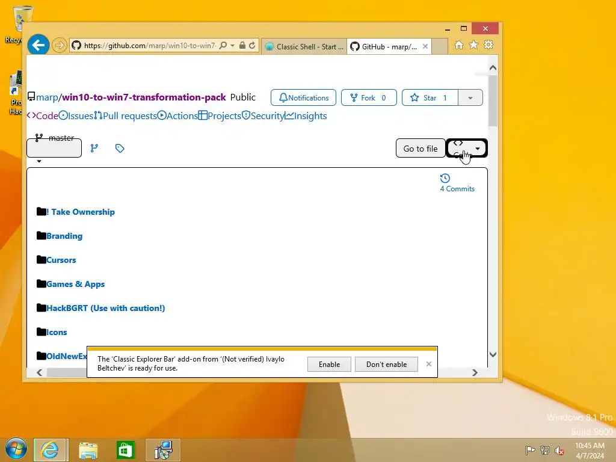
Task: Open the address bar autocomplete dropdown arrow
Action: pos(233,46)
